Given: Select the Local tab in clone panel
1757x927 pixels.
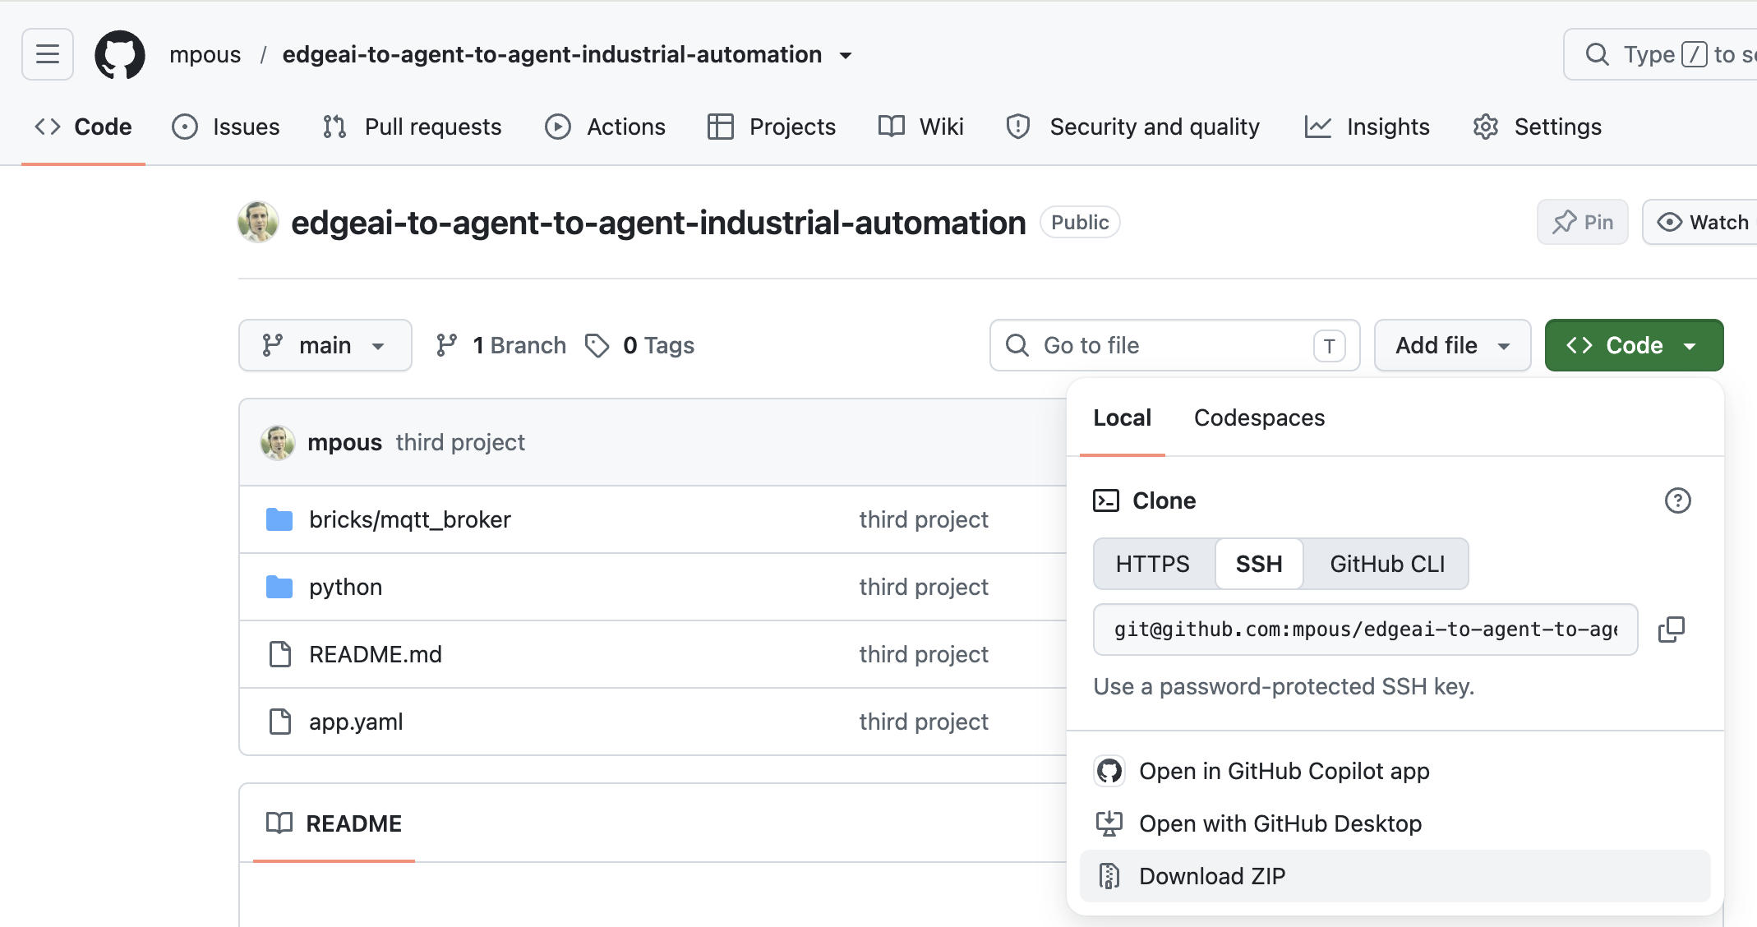Looking at the screenshot, I should pyautogui.click(x=1123, y=417).
